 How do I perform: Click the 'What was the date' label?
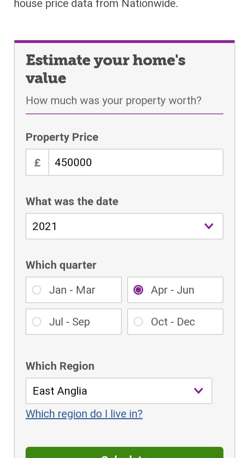(72, 201)
